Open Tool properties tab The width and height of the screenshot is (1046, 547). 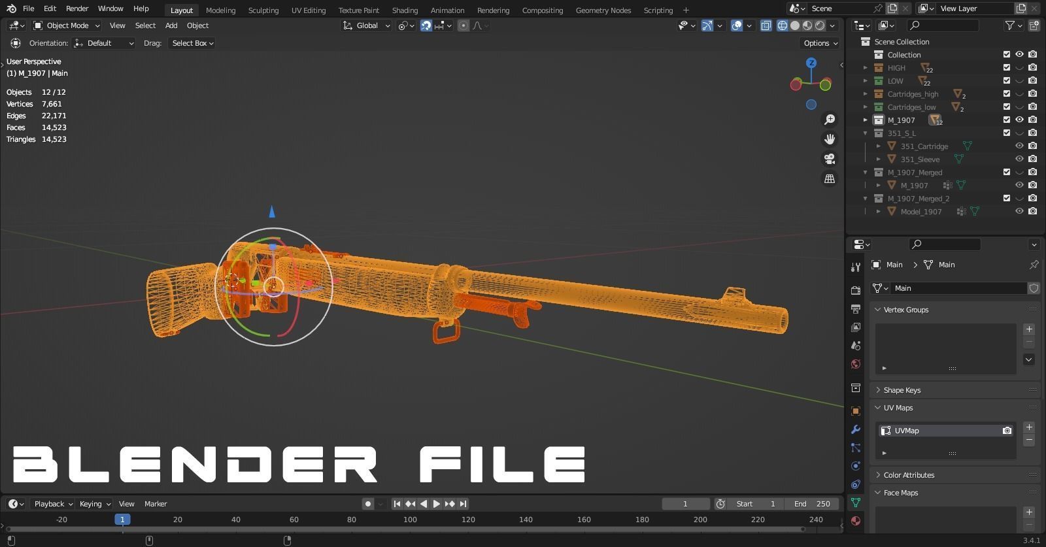pyautogui.click(x=856, y=267)
